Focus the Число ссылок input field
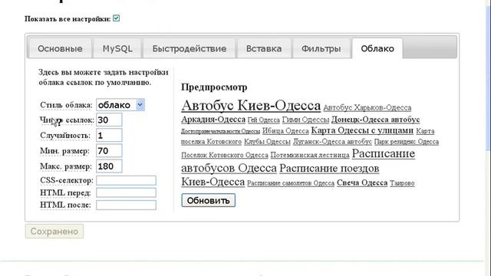491x276 pixels. (109, 120)
